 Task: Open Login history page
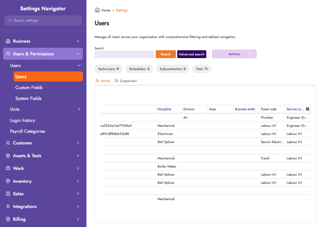click(x=22, y=120)
